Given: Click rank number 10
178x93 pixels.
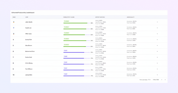Looking at the screenshot, I should (x=13, y=75).
